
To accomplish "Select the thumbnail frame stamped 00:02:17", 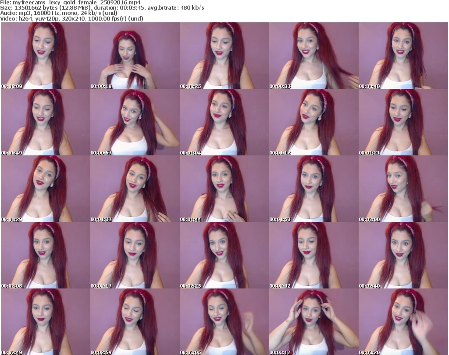I will click(x=135, y=255).
